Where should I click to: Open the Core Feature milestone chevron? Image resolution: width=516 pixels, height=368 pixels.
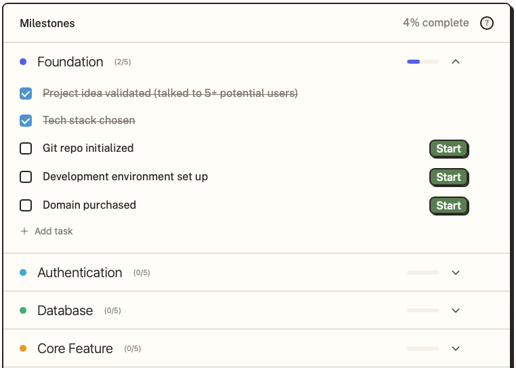tap(456, 348)
